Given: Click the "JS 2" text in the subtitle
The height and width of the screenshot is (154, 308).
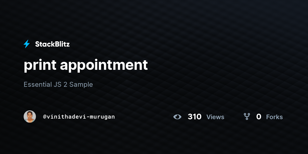Looking at the screenshot, I should tap(61, 84).
